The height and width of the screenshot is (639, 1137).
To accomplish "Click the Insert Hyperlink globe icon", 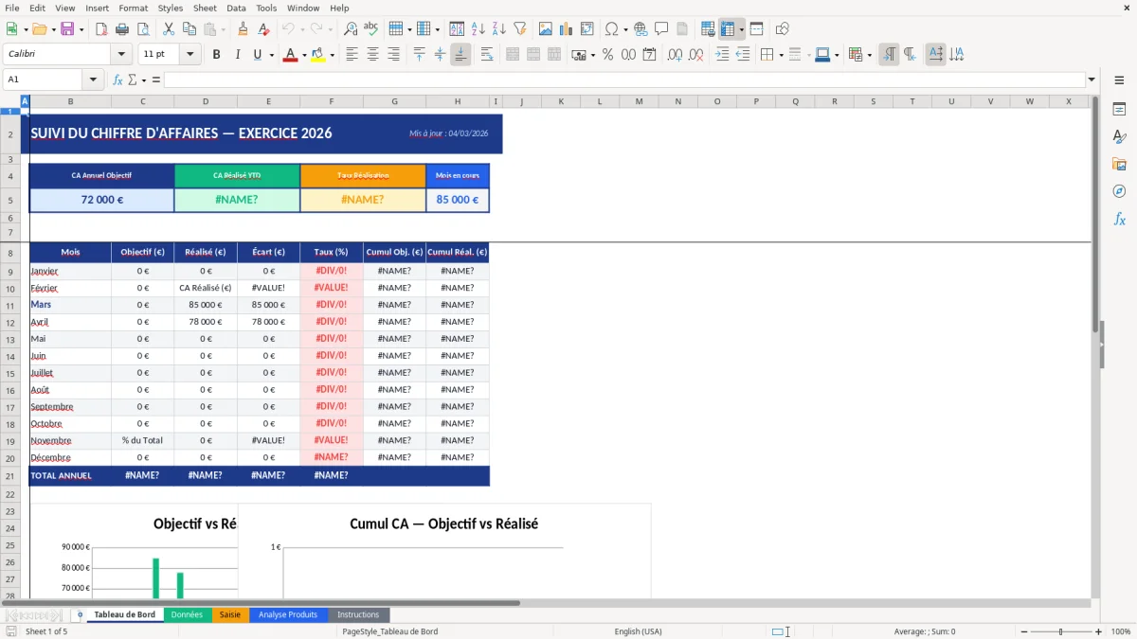I will pos(641,29).
